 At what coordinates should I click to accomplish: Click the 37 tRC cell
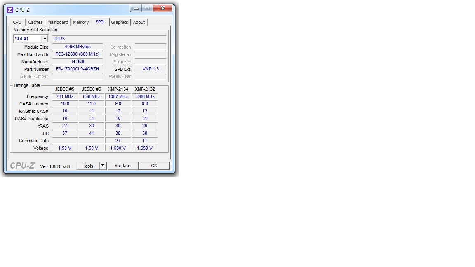click(x=65, y=133)
